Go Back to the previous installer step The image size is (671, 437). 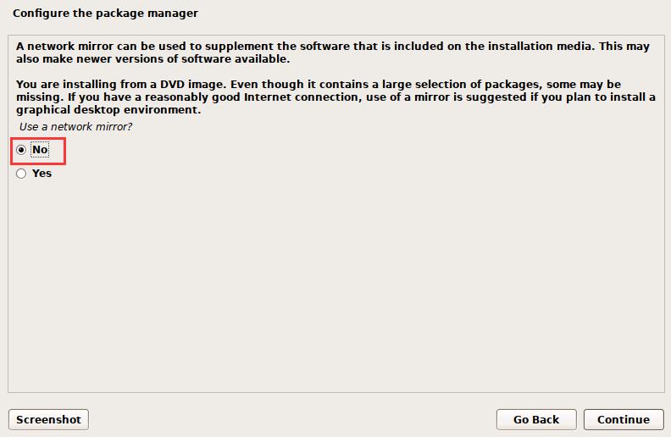pyautogui.click(x=536, y=419)
